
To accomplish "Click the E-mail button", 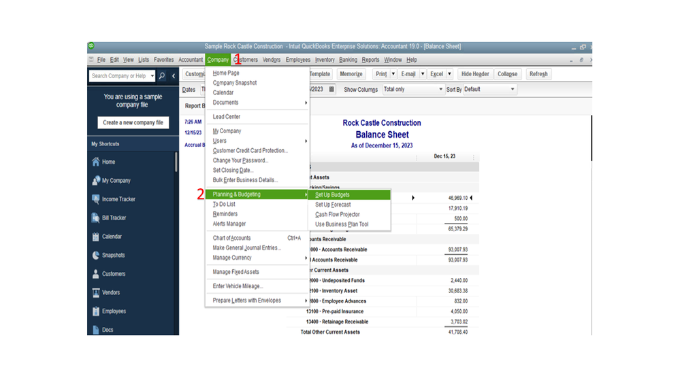I will (408, 74).
